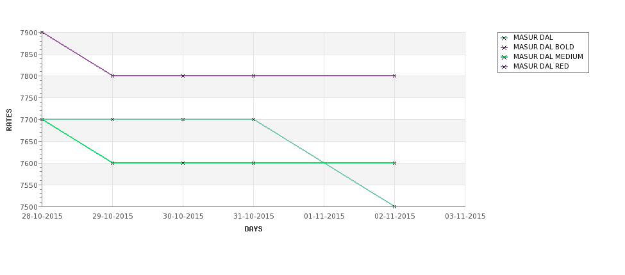Click the MASUR DAL RED legend marker icon
Image resolution: width=625 pixels, height=275 pixels.
[504, 67]
